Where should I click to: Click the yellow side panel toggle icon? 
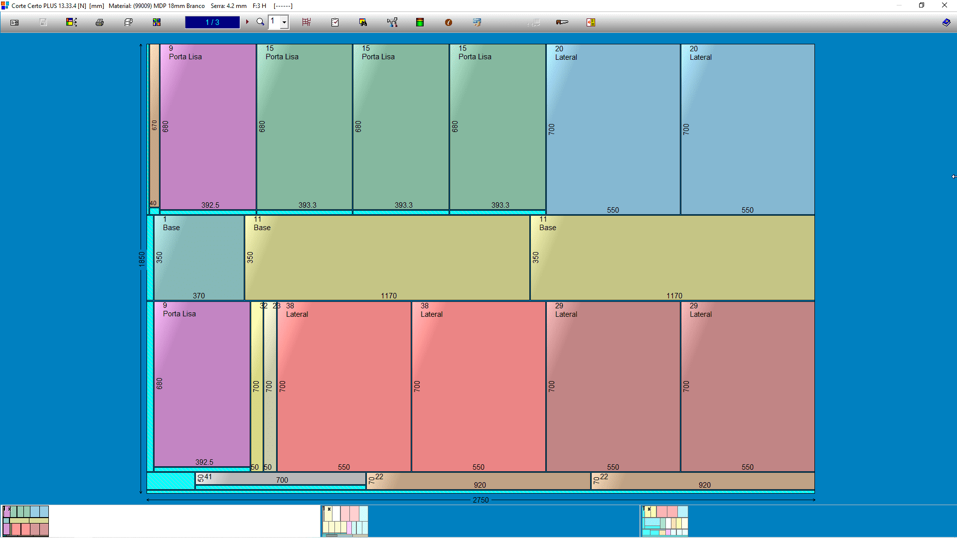[x=591, y=22]
